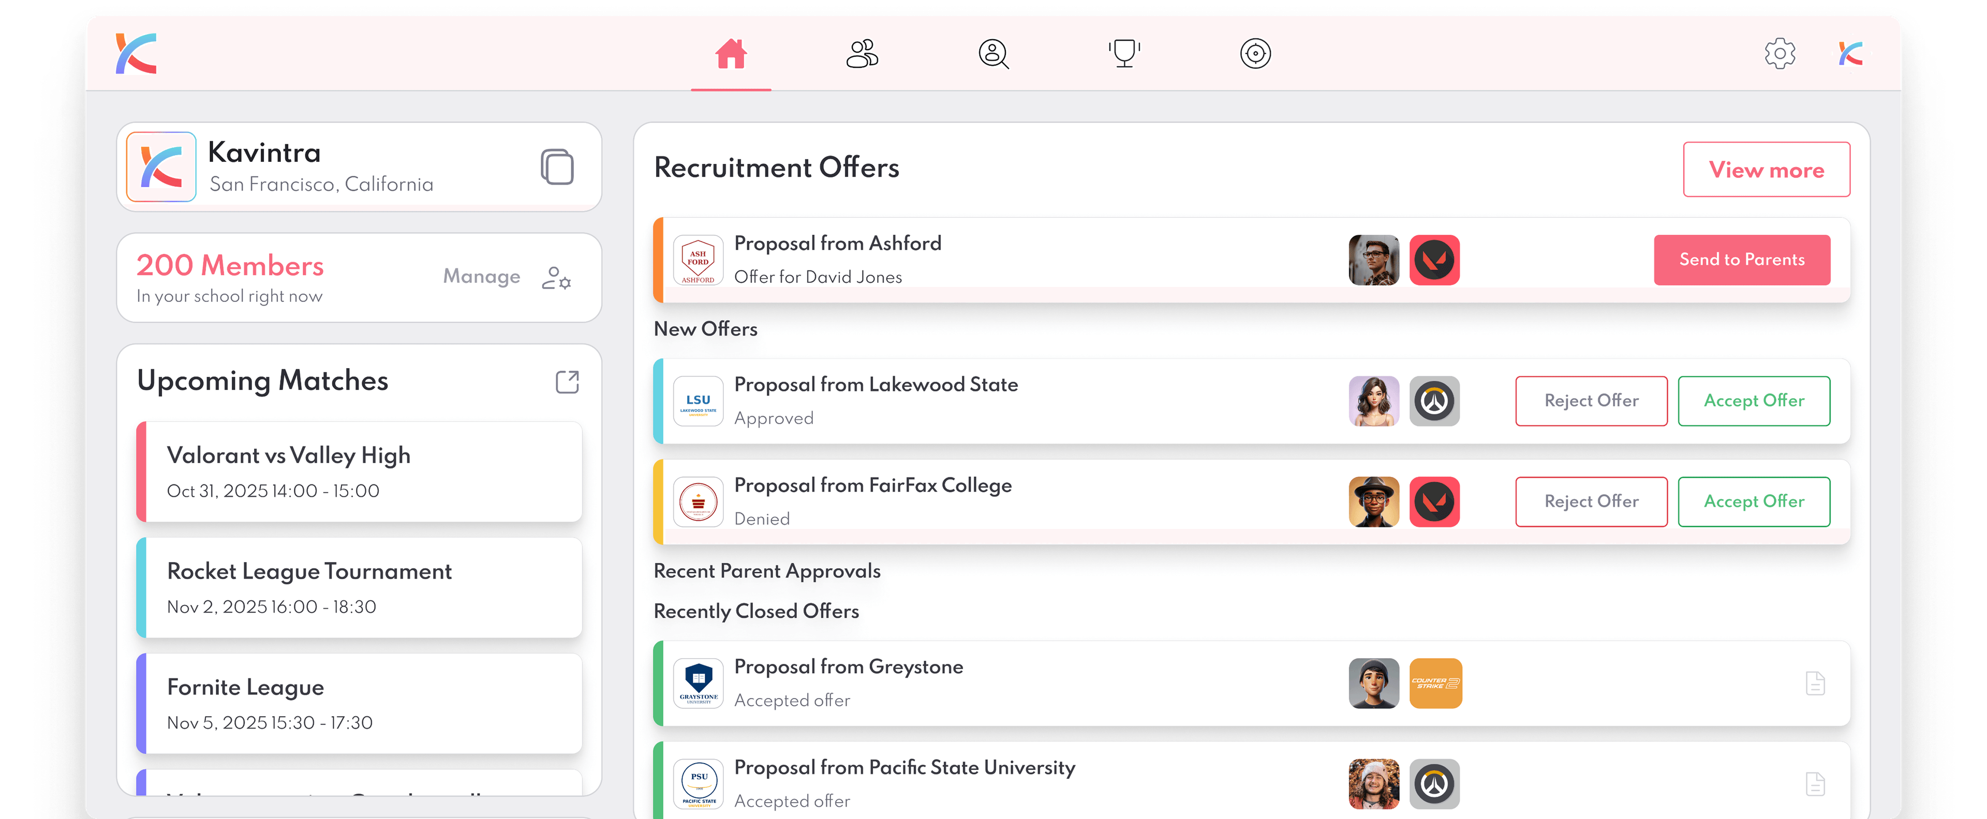Reject the Lakewood State offer

coord(1591,401)
